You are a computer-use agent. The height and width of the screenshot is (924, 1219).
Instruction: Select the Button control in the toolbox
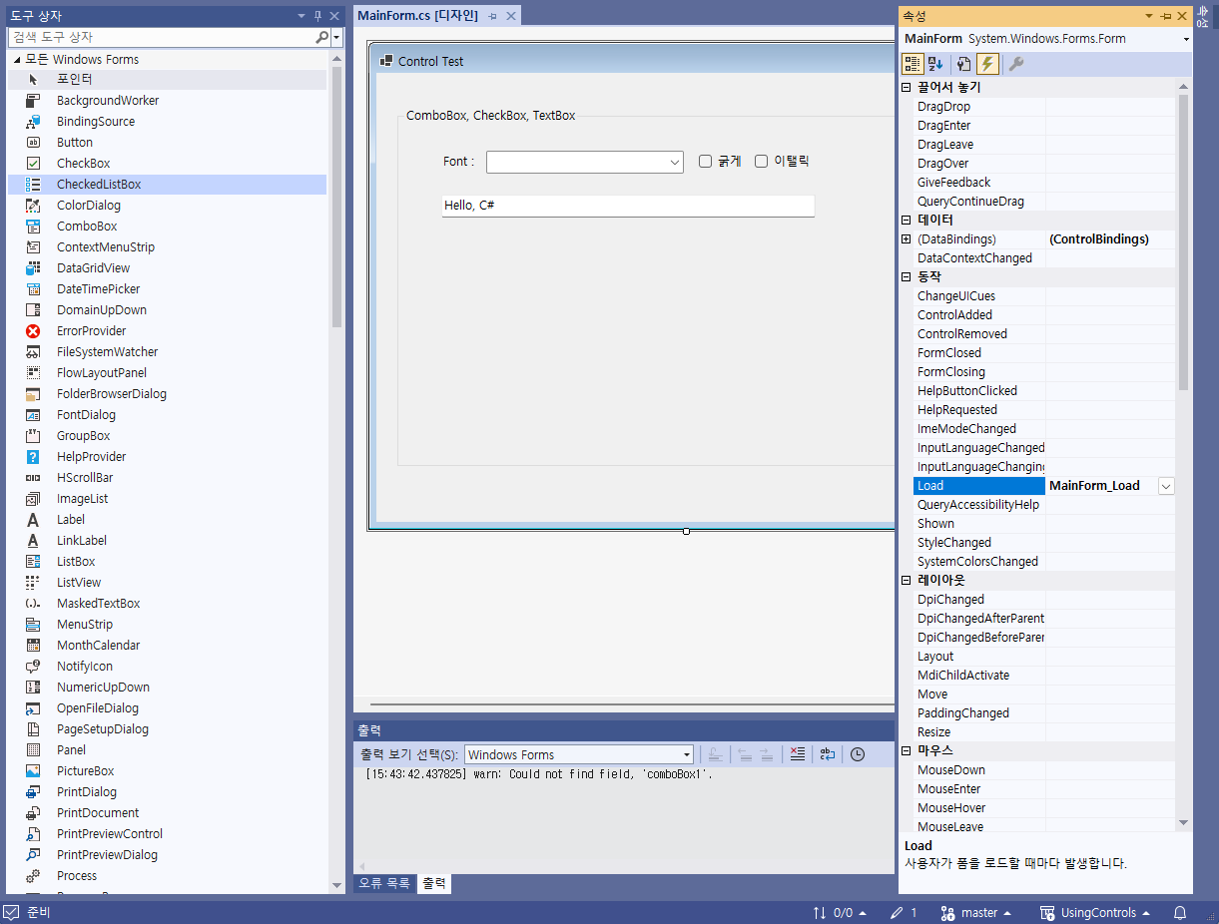(x=167, y=142)
